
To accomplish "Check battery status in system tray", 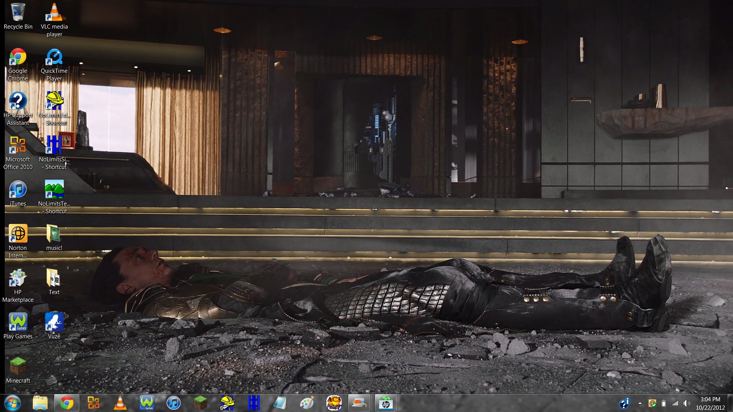I will tap(664, 403).
